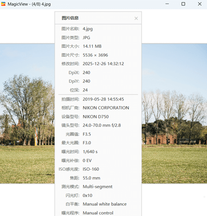Select modified time 2025-12-26 14:32:12
Image resolution: width=207 pixels, height=216 pixels.
103,64
